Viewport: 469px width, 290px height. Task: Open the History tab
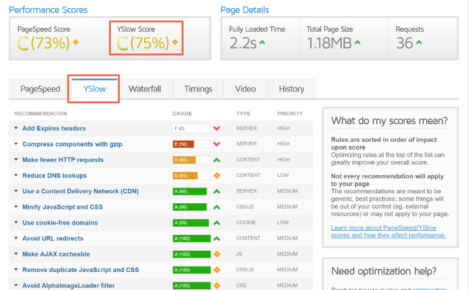291,89
